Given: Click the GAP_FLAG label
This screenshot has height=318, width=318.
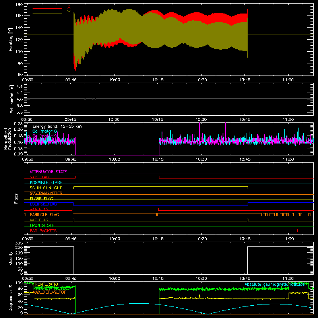Looking at the screenshot, I should (39, 177).
